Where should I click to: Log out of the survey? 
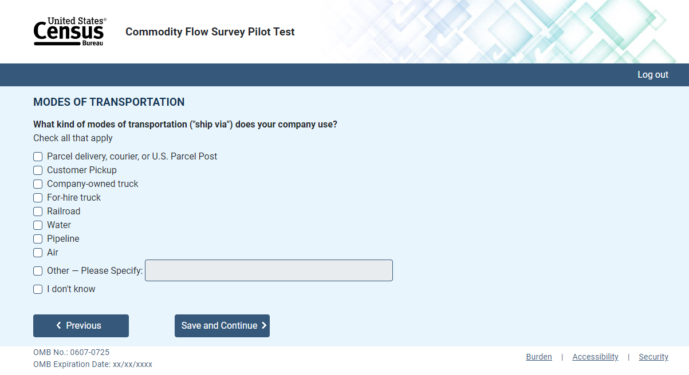[x=653, y=75]
